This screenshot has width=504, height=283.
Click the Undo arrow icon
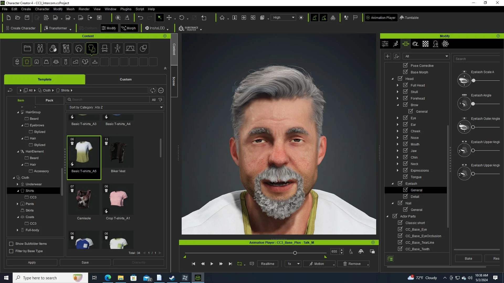[x=140, y=18]
